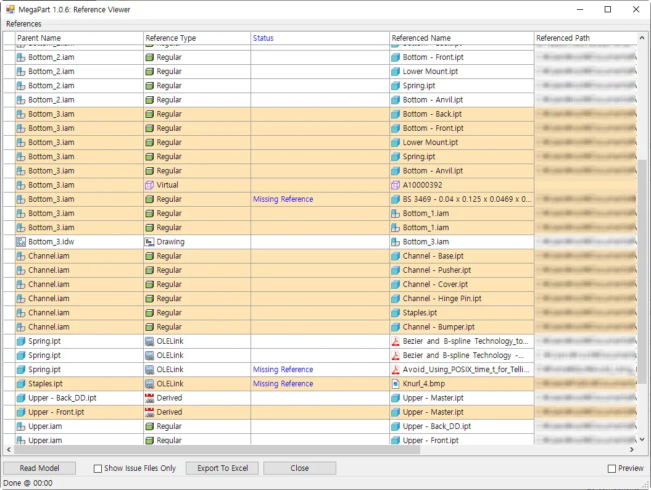This screenshot has height=490, width=651.
Task: Sort by the Reference Type column header
Action: click(197, 38)
